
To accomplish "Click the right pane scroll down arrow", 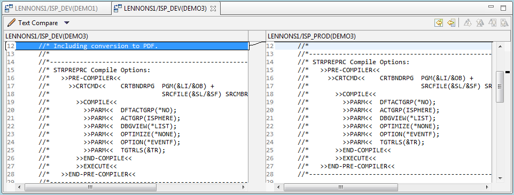I will click(x=500, y=178).
